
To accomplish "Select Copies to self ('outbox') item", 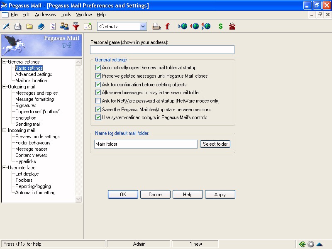I will (38, 112).
